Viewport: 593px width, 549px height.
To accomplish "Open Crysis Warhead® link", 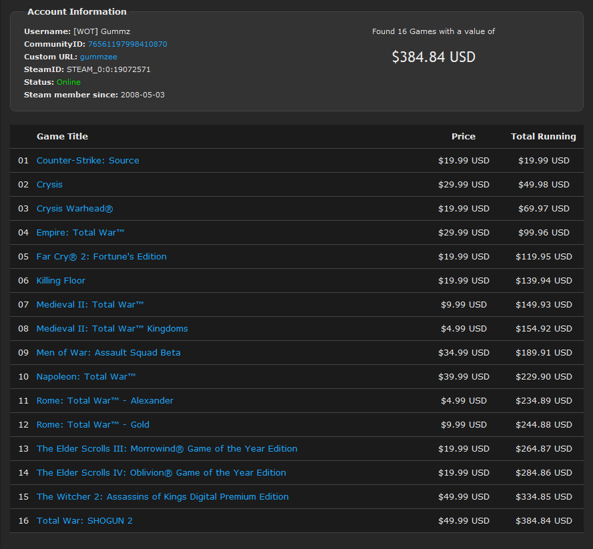I will coord(74,208).
